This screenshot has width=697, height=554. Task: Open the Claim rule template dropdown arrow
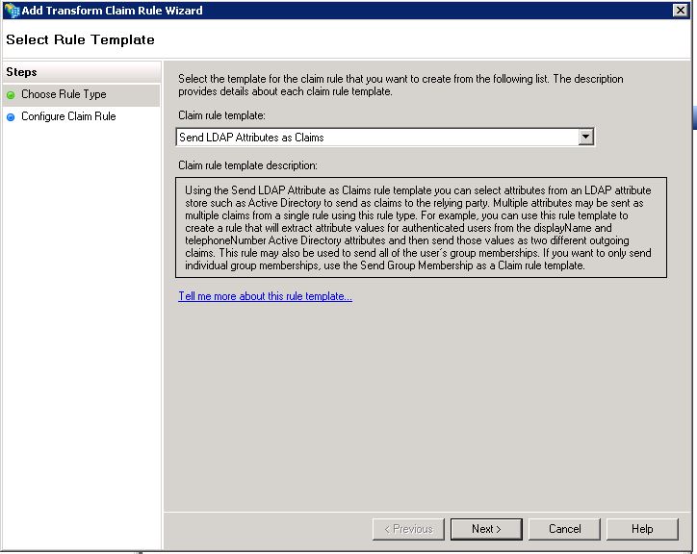click(586, 137)
